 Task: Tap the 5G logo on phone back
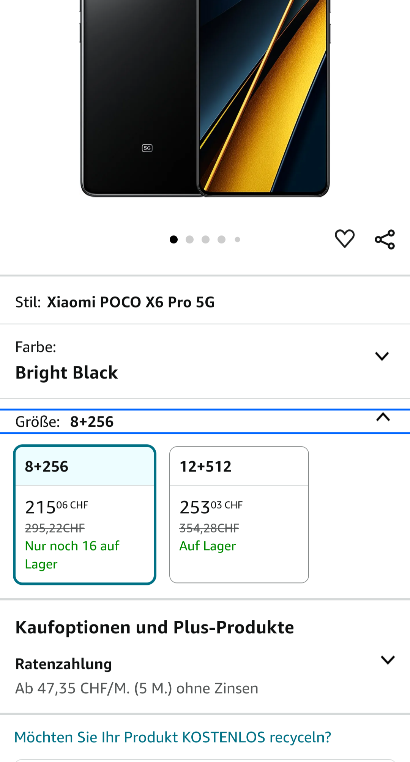point(147,148)
